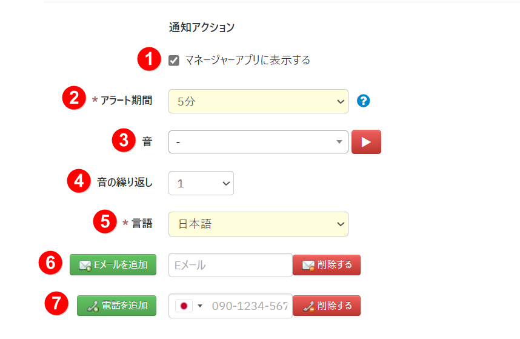Click the Eメールを追加 button
520x339 pixels.
pos(113,265)
